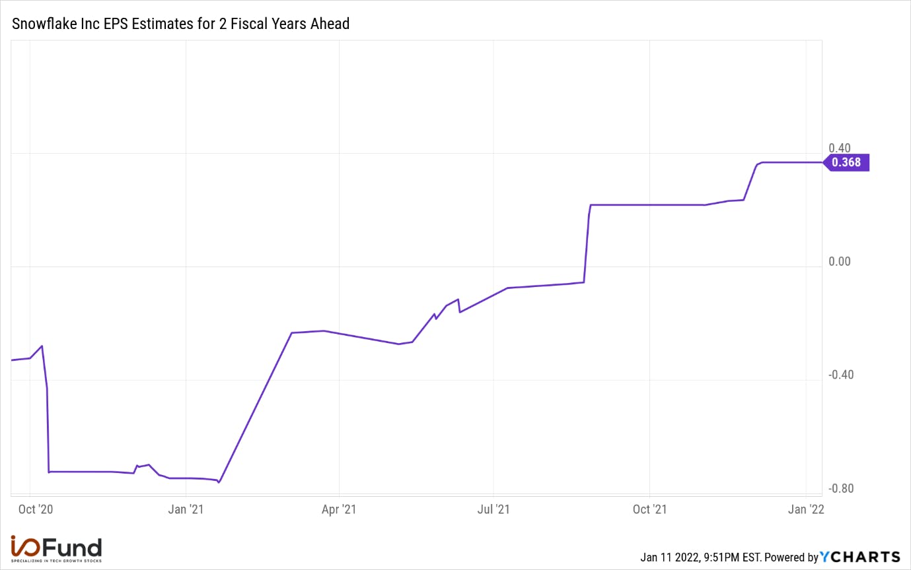Click the 0.00 y-axis label
911x570 pixels.
click(840, 261)
